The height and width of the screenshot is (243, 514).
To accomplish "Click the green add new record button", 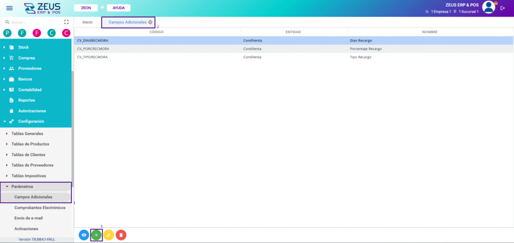I will pos(96,235).
